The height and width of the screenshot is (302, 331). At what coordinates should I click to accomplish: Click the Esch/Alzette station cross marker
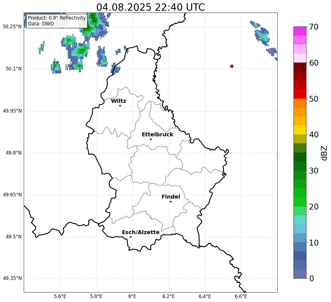click(x=131, y=237)
